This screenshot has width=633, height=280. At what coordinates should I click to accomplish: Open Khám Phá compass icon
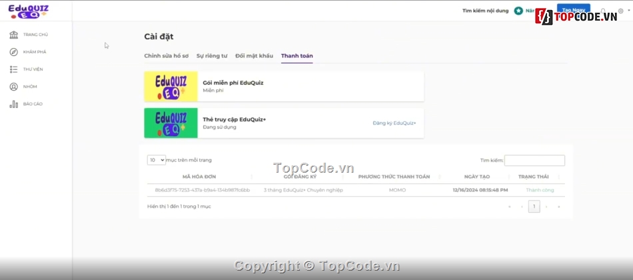pyautogui.click(x=14, y=52)
